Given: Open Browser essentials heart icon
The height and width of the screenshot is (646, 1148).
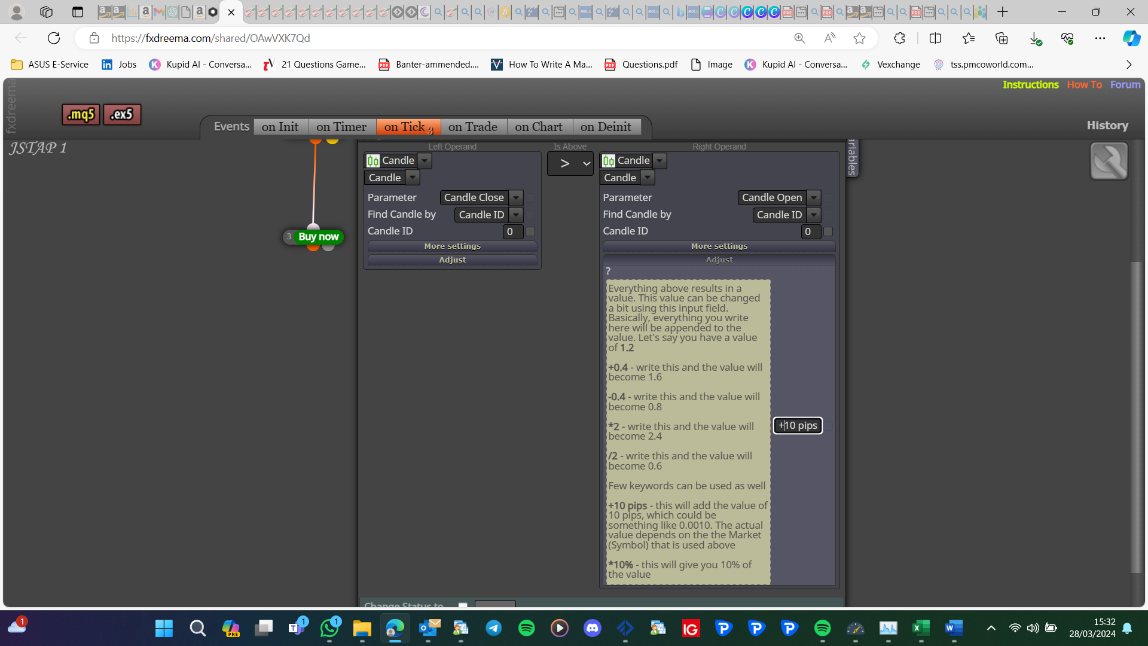Looking at the screenshot, I should [1067, 38].
